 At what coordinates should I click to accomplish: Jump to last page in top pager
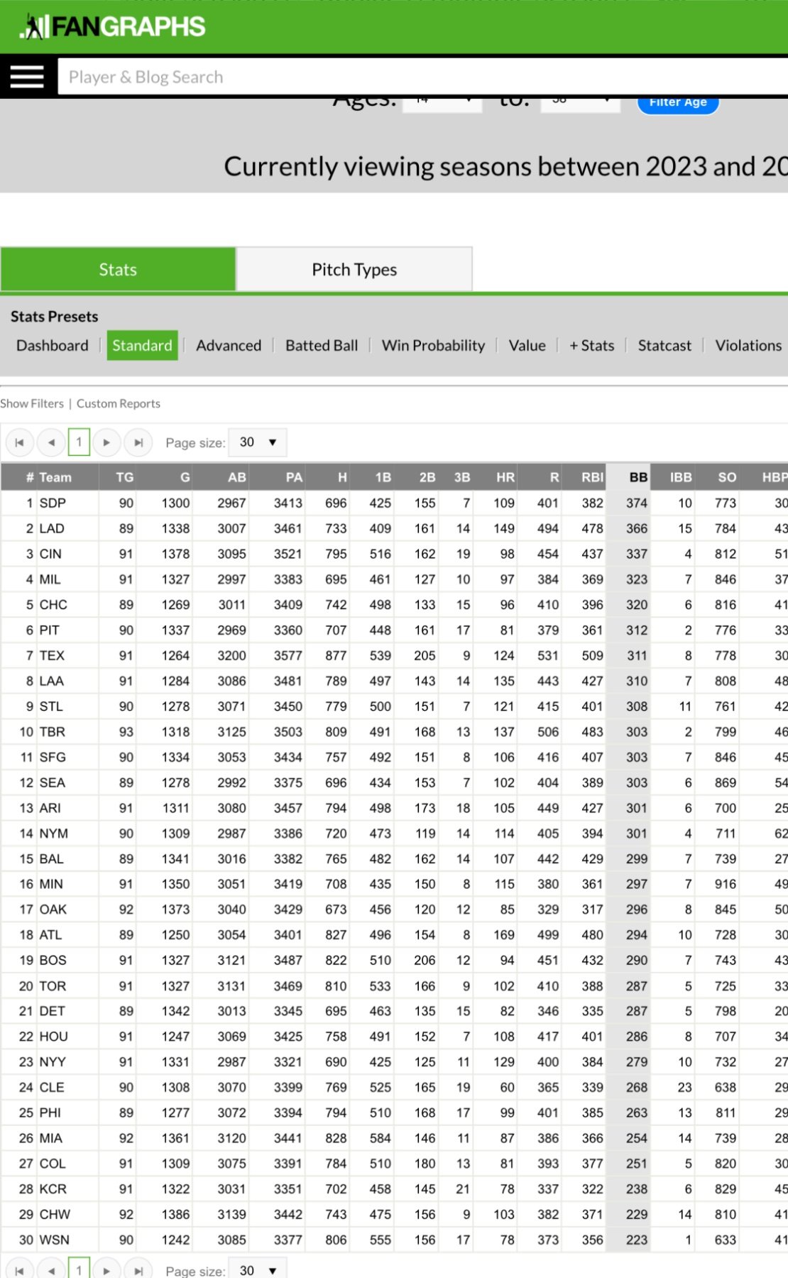(138, 442)
